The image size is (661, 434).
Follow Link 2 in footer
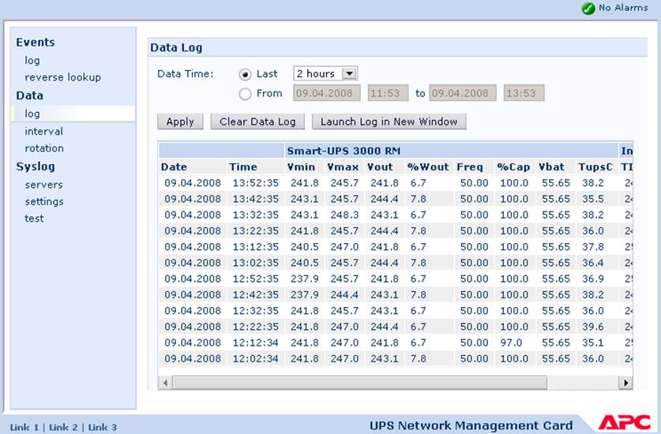[x=63, y=427]
